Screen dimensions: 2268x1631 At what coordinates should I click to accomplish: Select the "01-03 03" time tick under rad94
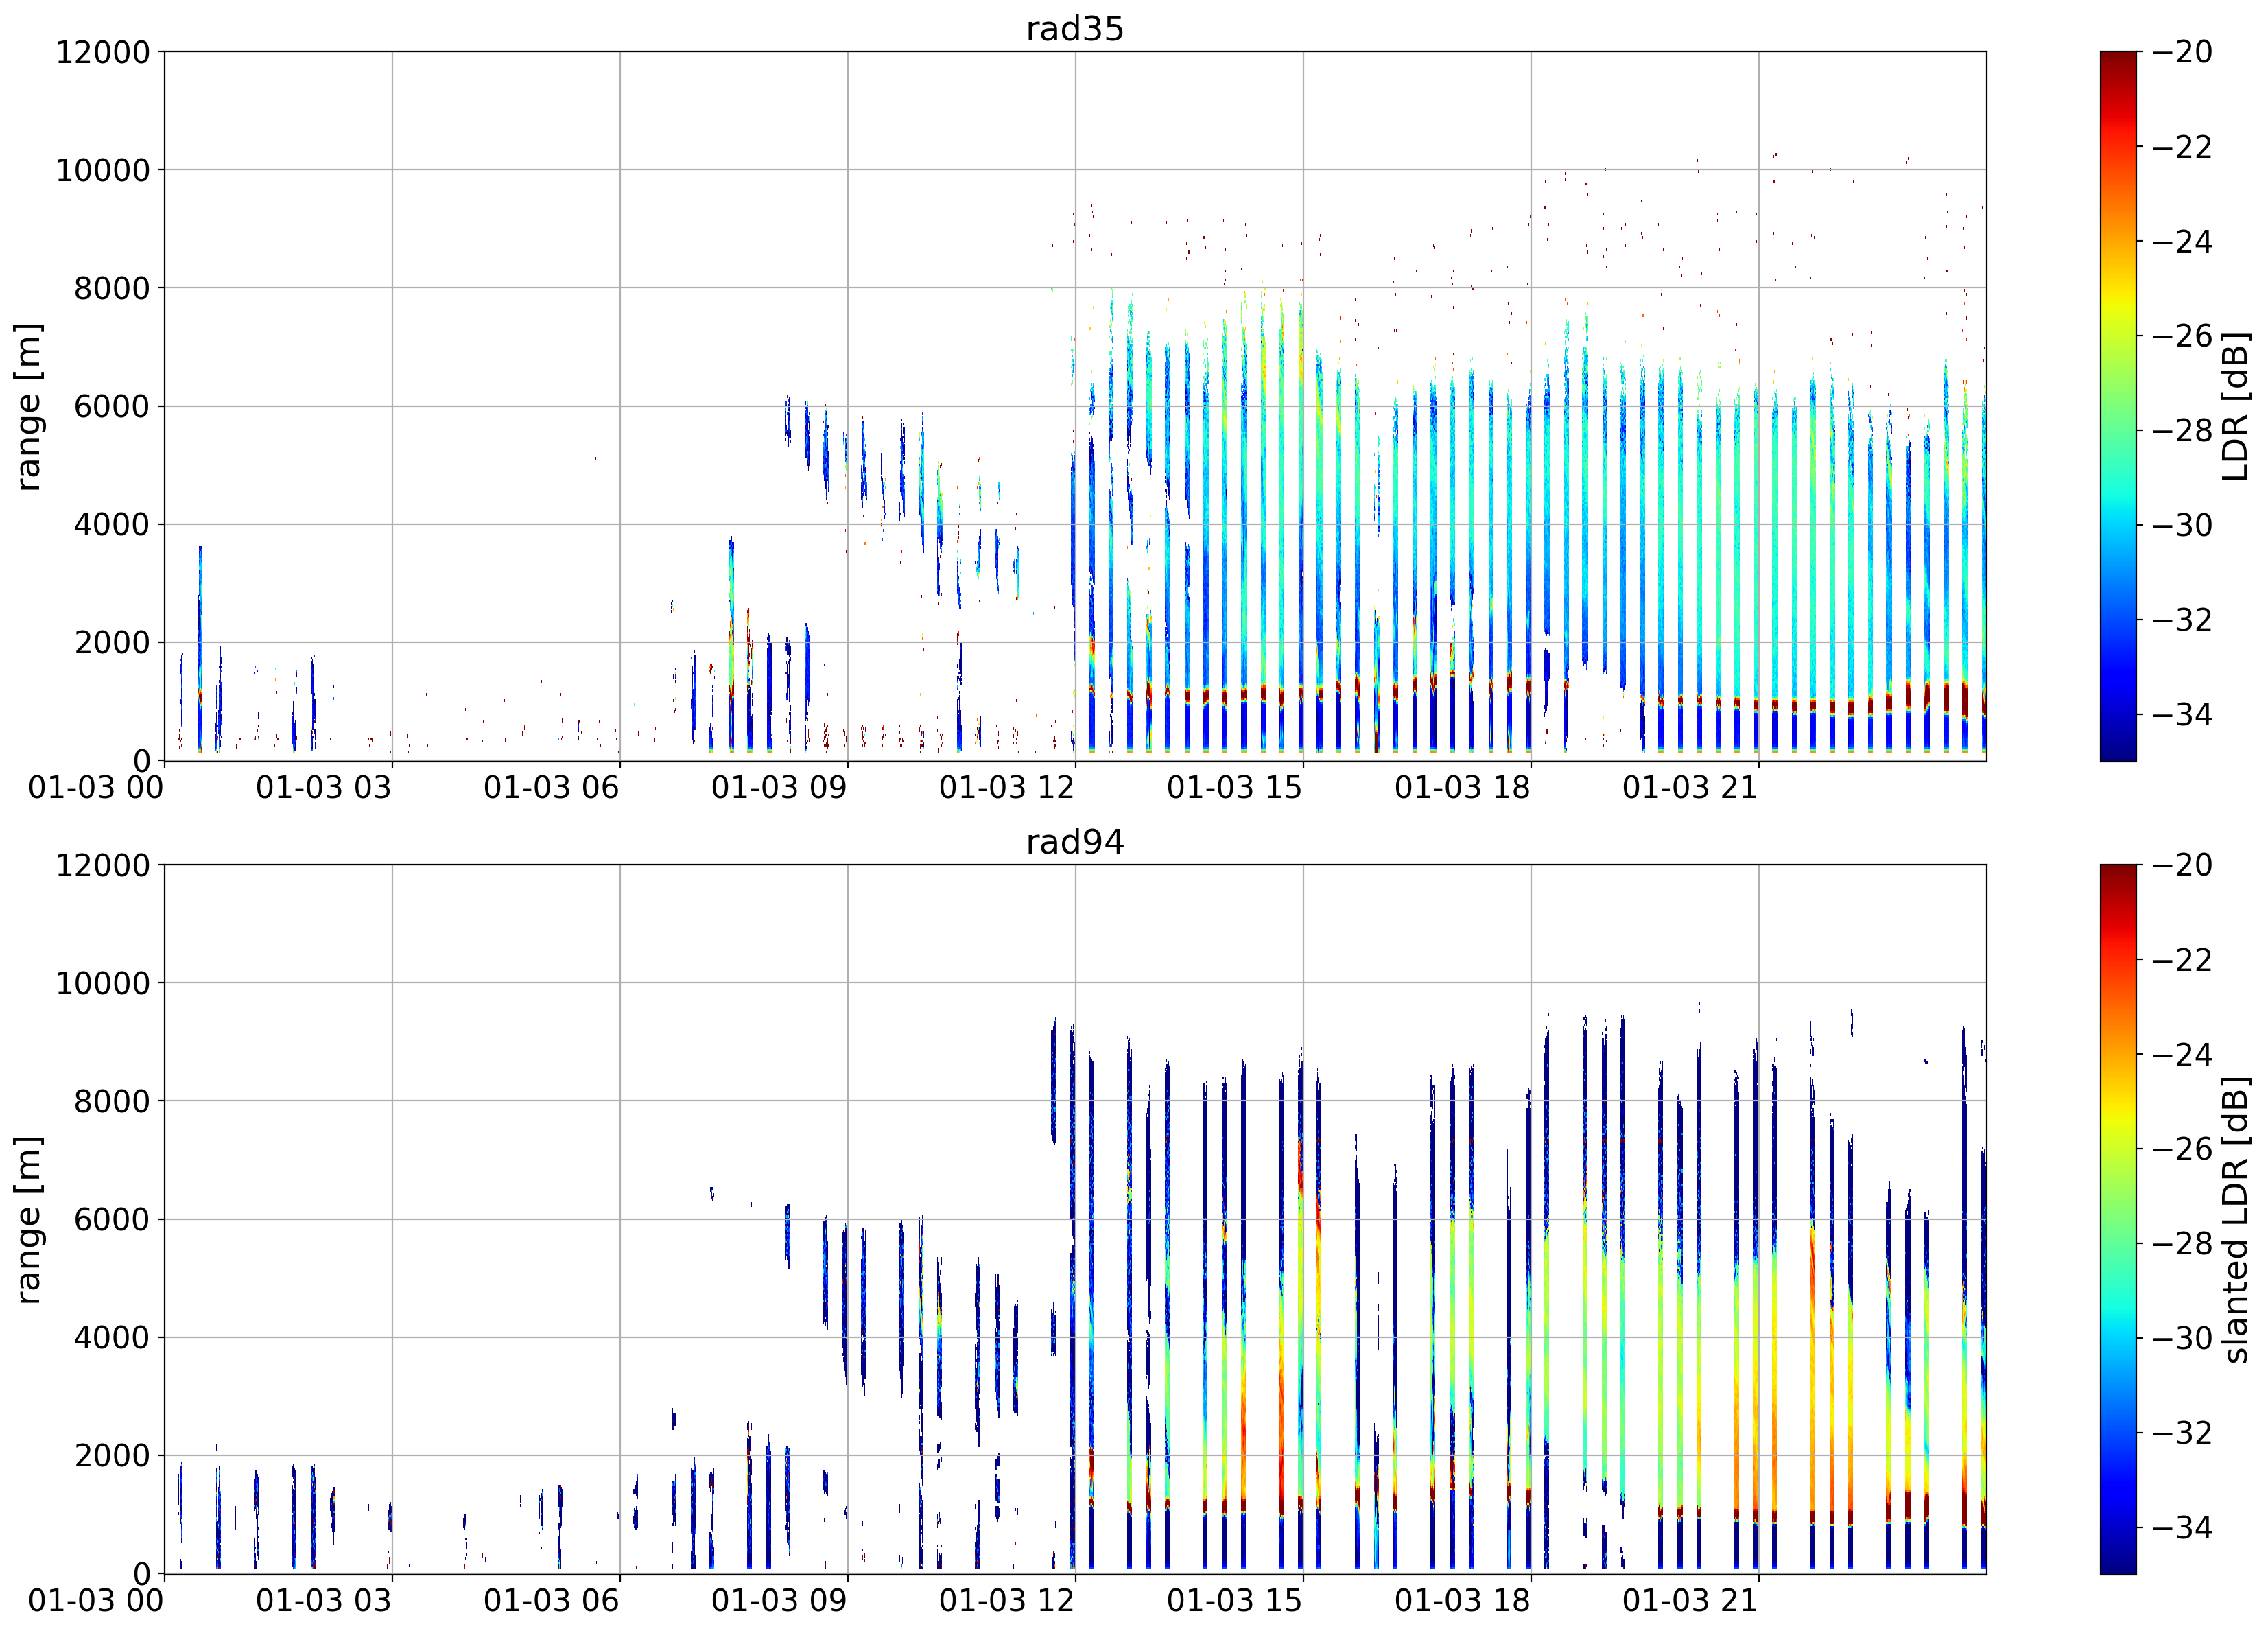point(323,1601)
